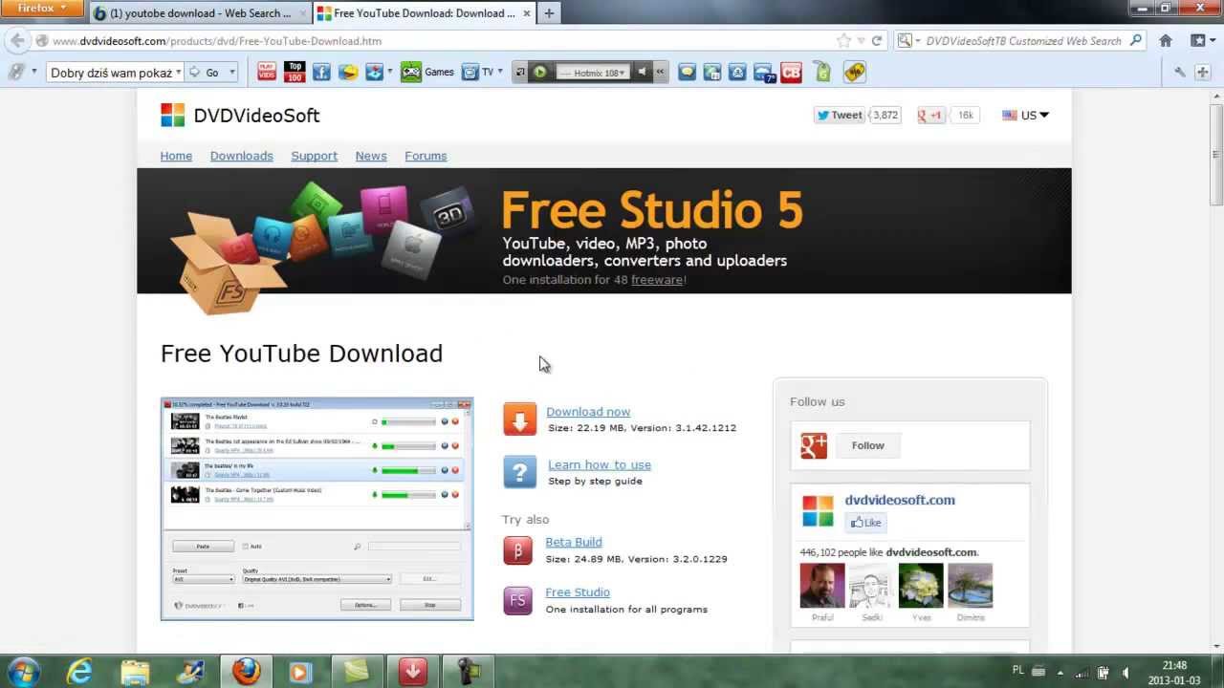Visit the News section
This screenshot has height=688, width=1224.
(371, 156)
